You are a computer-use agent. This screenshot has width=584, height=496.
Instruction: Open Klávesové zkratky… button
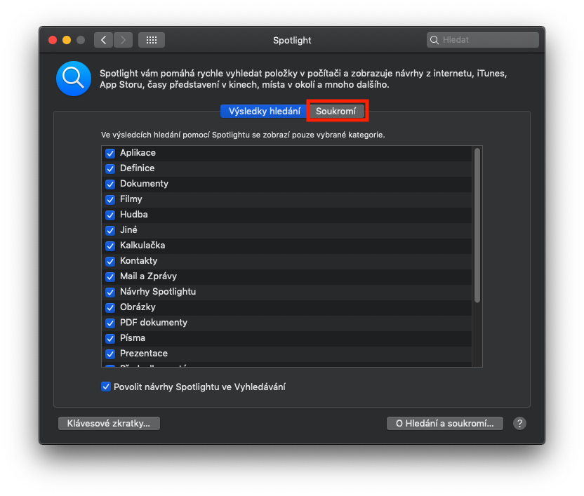click(x=109, y=423)
